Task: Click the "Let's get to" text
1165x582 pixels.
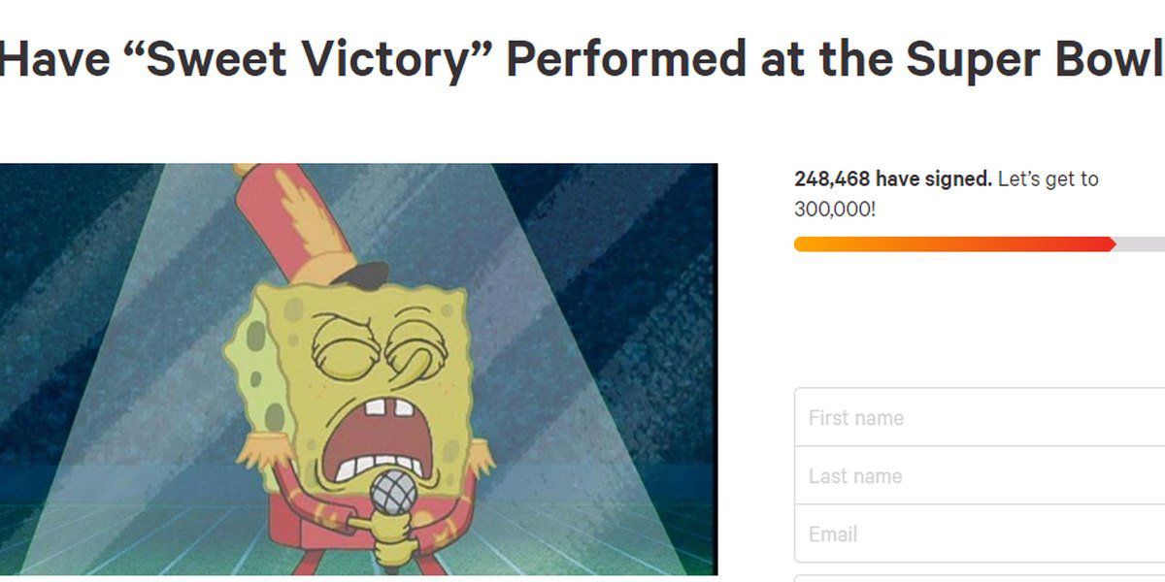Action: 1048,179
